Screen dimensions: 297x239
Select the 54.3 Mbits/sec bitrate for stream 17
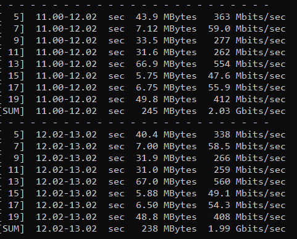point(247,206)
